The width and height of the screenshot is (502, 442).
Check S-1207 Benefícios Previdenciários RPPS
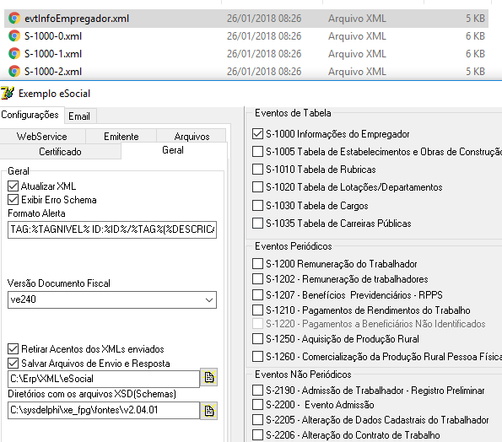coord(257,294)
